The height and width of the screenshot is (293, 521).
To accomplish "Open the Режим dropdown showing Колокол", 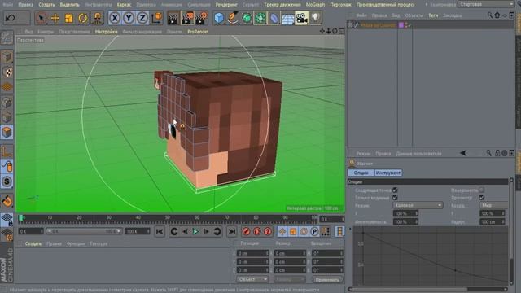I will coord(418,205).
